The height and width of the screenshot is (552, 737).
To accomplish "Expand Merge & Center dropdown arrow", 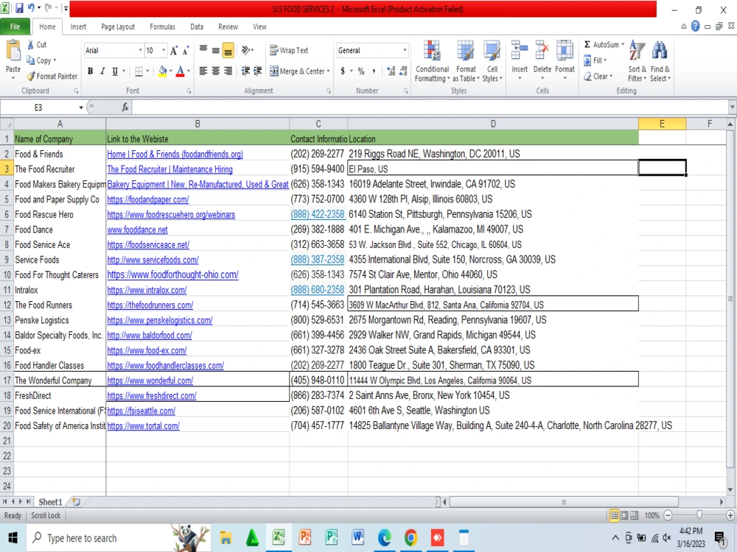I will click(x=328, y=71).
